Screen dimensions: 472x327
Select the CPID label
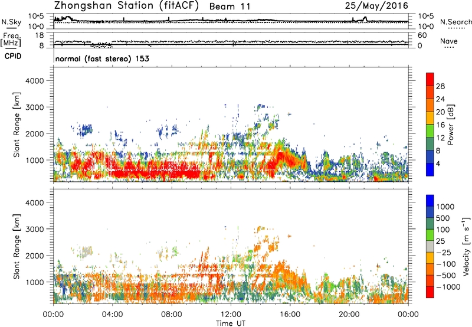13,56
